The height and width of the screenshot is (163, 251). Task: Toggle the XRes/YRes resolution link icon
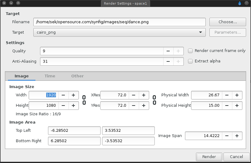(x=155, y=100)
